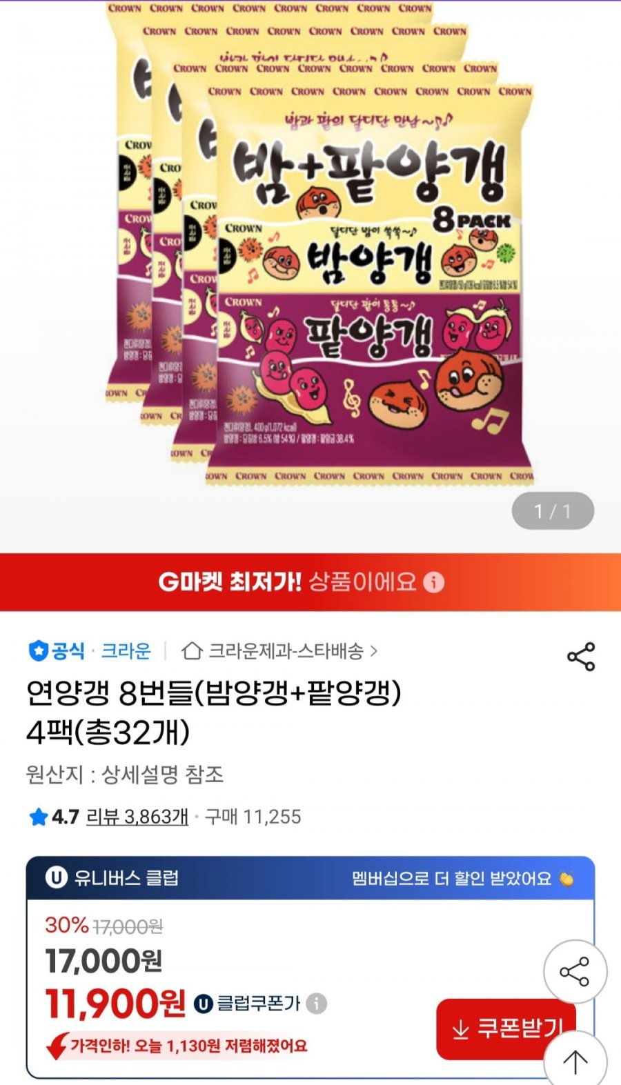Open info icon next to 클럽쿠폰가
Screen dimensions: 621x1085
pyautogui.click(x=316, y=1003)
